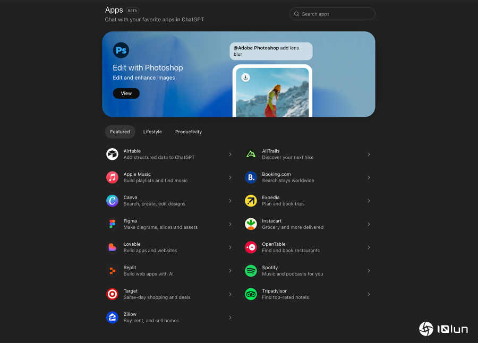Screen dimensions: 478x343
Task: Click the Apple Music app icon
Action: click(112, 177)
